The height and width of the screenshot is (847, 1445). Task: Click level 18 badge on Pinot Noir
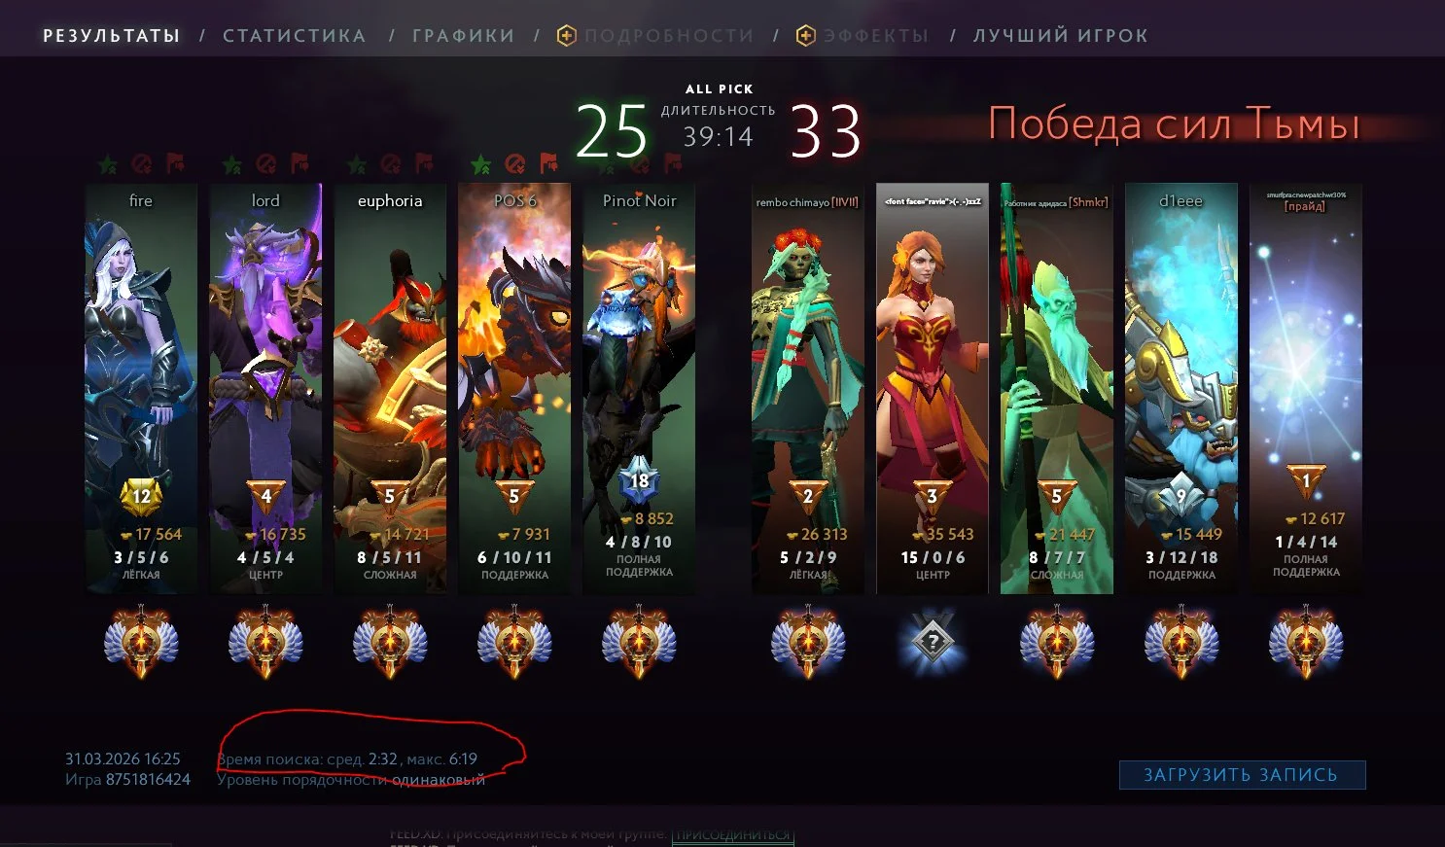639,481
